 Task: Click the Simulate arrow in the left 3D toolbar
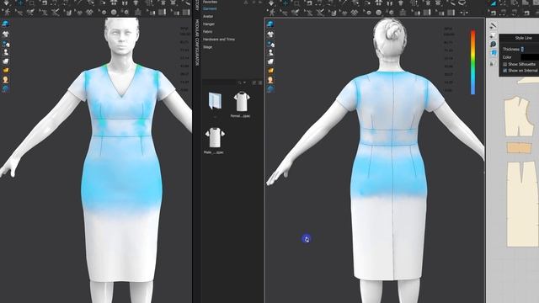point(6,3)
